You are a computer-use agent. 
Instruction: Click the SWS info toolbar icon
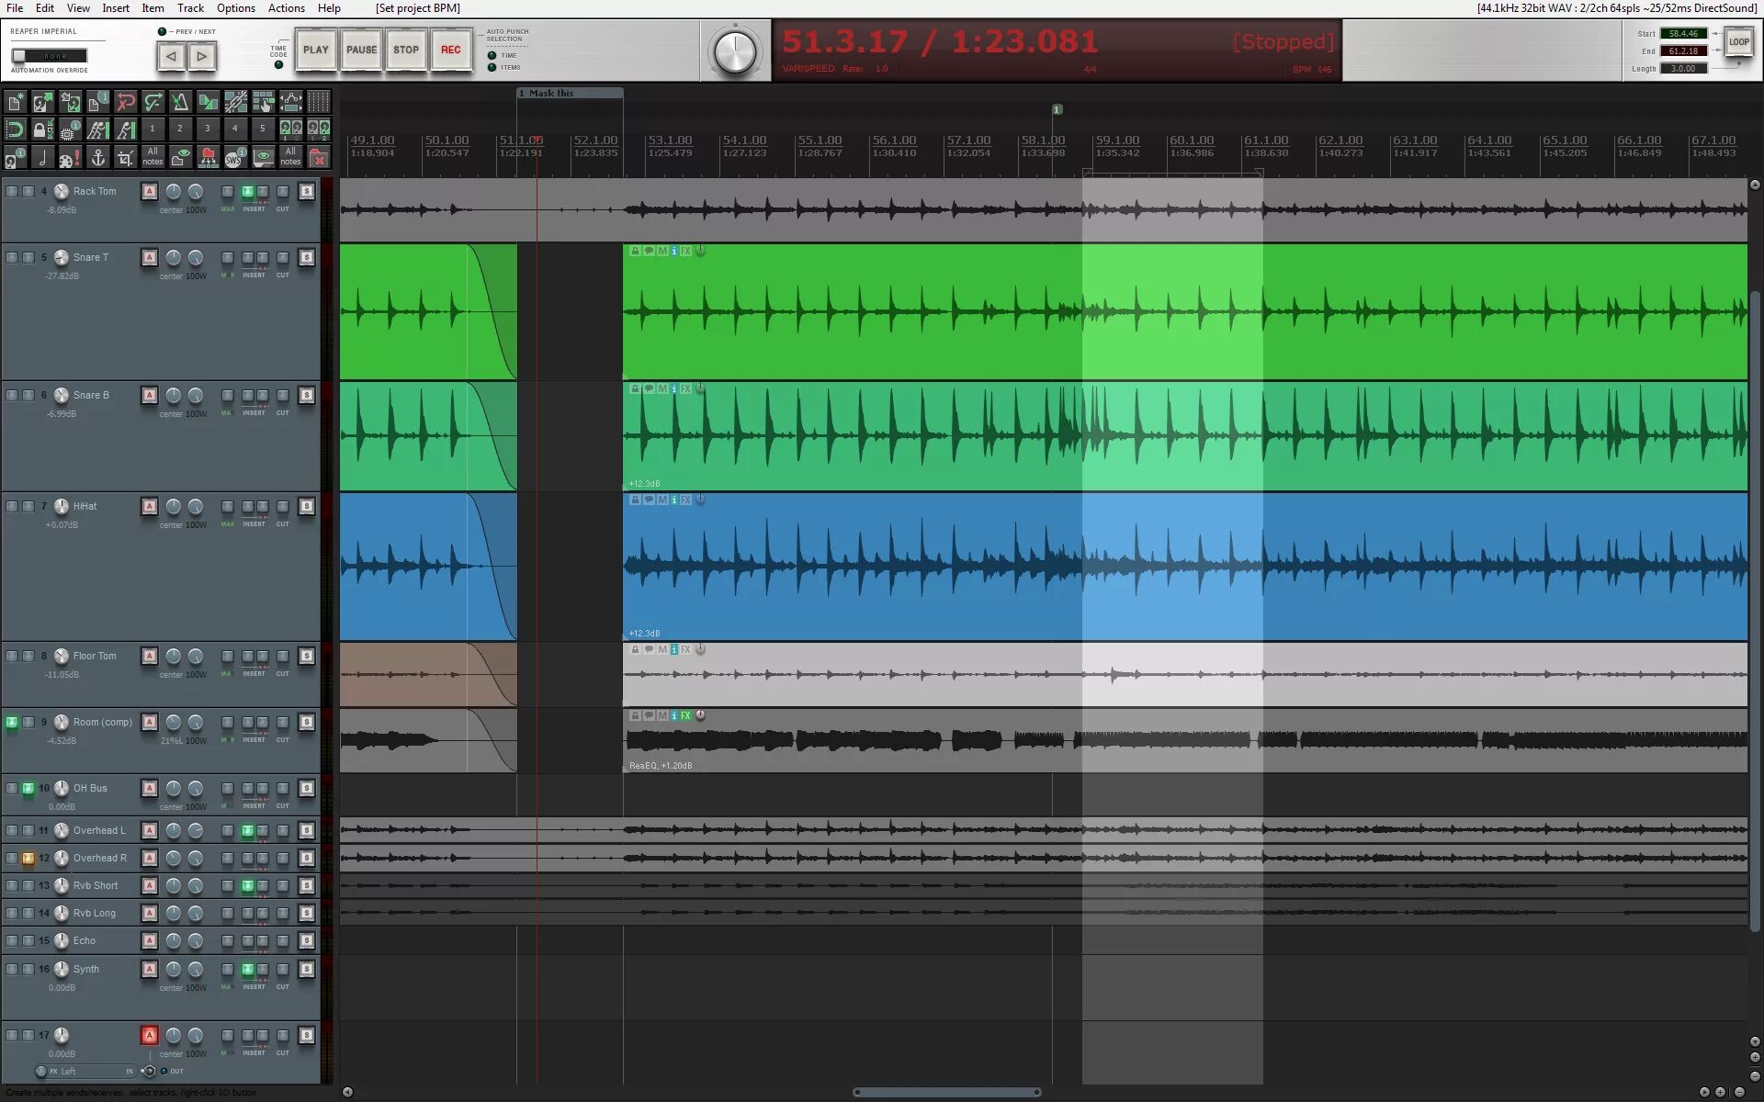click(x=235, y=157)
